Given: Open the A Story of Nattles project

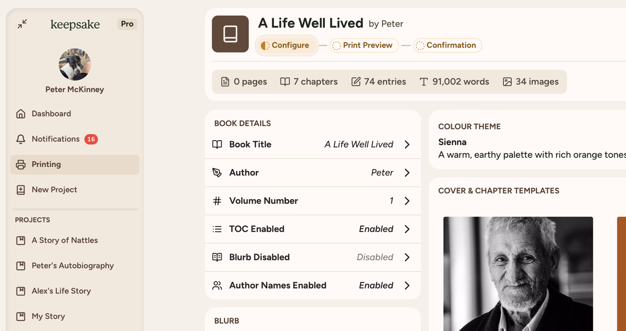Looking at the screenshot, I should click(65, 240).
